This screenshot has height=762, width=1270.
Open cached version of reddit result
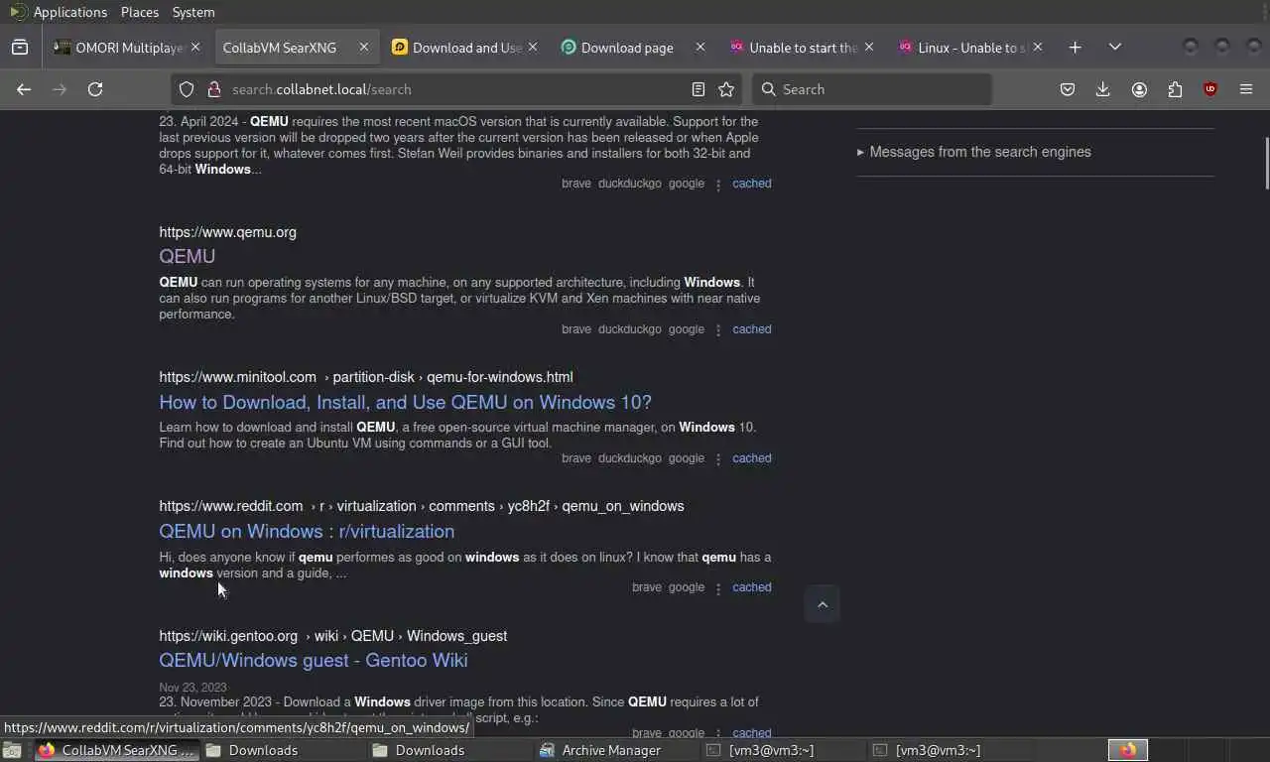pos(751,587)
